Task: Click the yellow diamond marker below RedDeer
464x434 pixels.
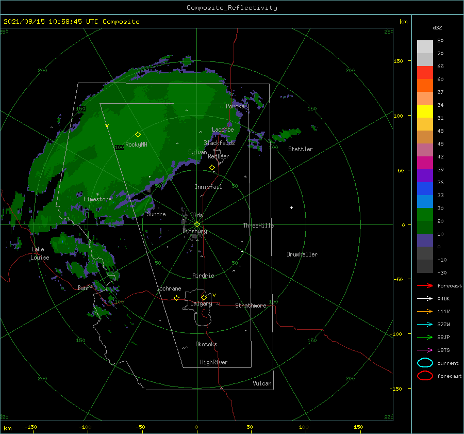Action: pos(212,168)
